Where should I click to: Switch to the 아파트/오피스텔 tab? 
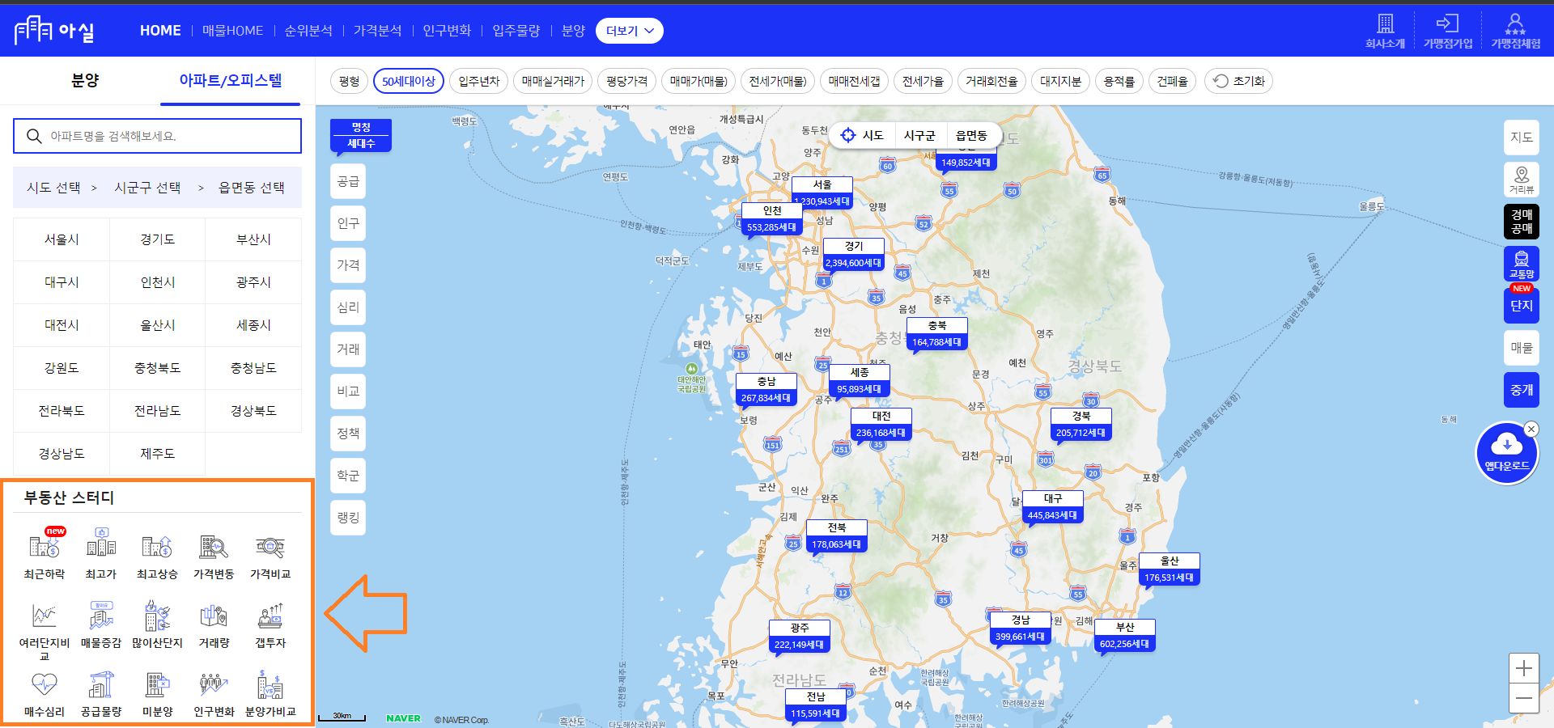(231, 81)
